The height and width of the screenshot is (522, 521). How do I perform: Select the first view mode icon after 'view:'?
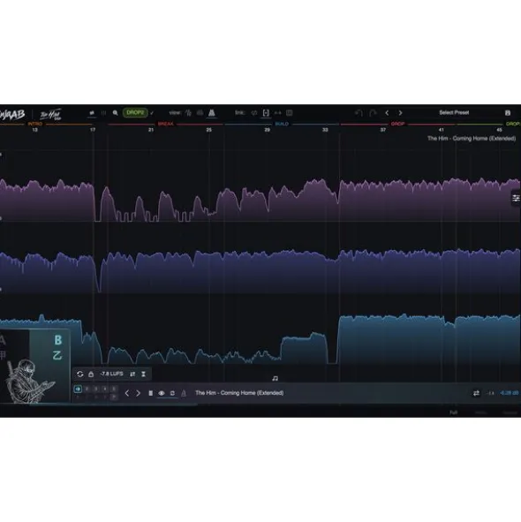(x=188, y=113)
